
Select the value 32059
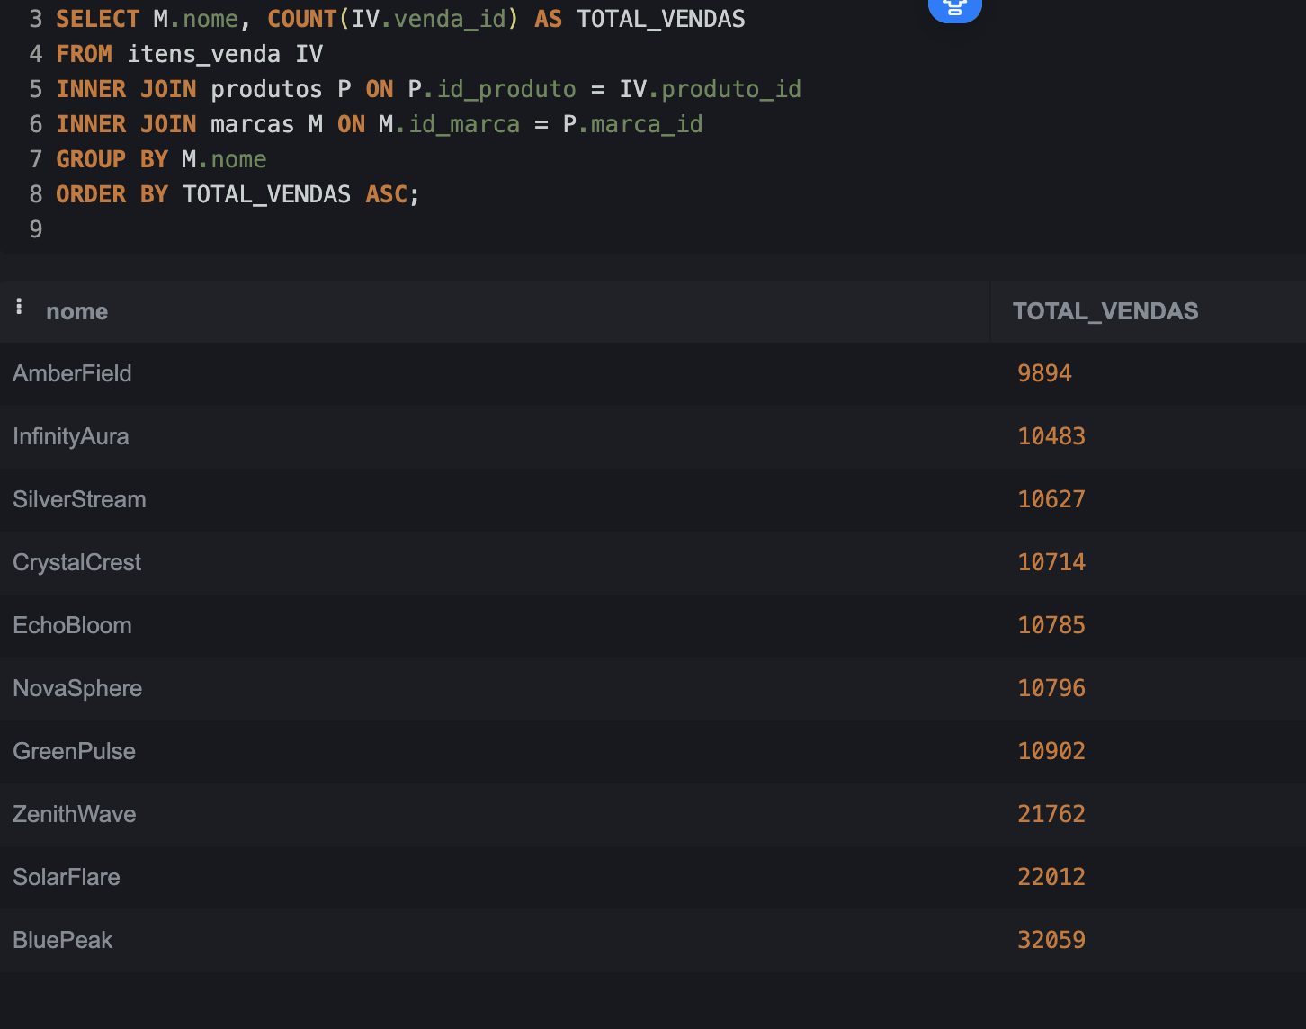point(1051,940)
